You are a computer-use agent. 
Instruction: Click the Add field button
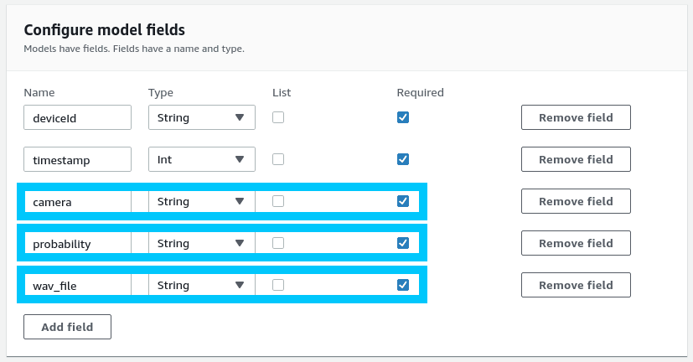pos(67,327)
